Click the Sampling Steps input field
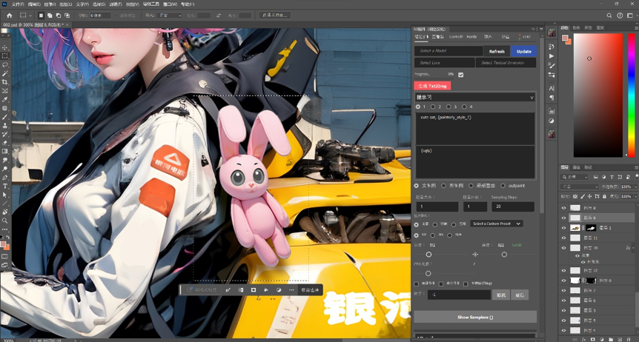This screenshot has width=639, height=342. pyautogui.click(x=513, y=207)
